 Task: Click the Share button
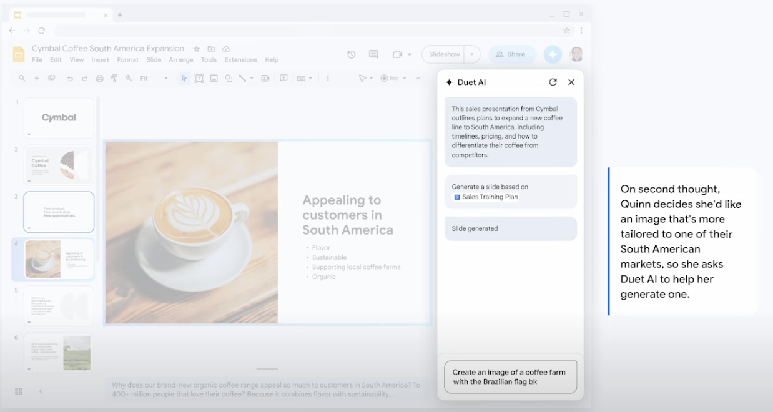[511, 54]
